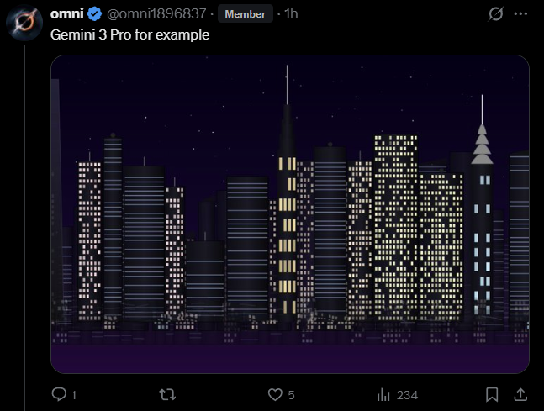Expand the night city skyline image
This screenshot has width=544, height=411.
click(290, 214)
